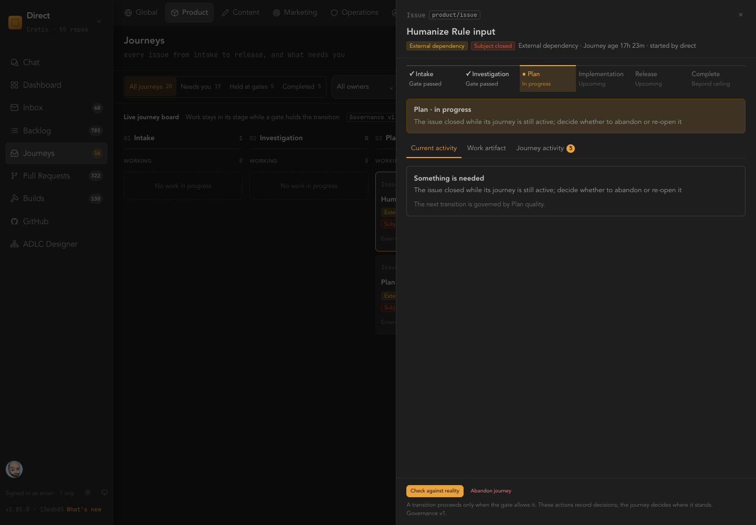This screenshot has width=756, height=525.
Task: Click the External dependency badge
Action: pos(437,46)
